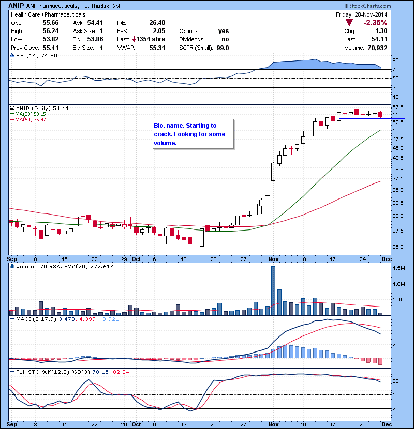Click the 57.5 price axis label
This screenshot has height=429, width=414.
397,108
